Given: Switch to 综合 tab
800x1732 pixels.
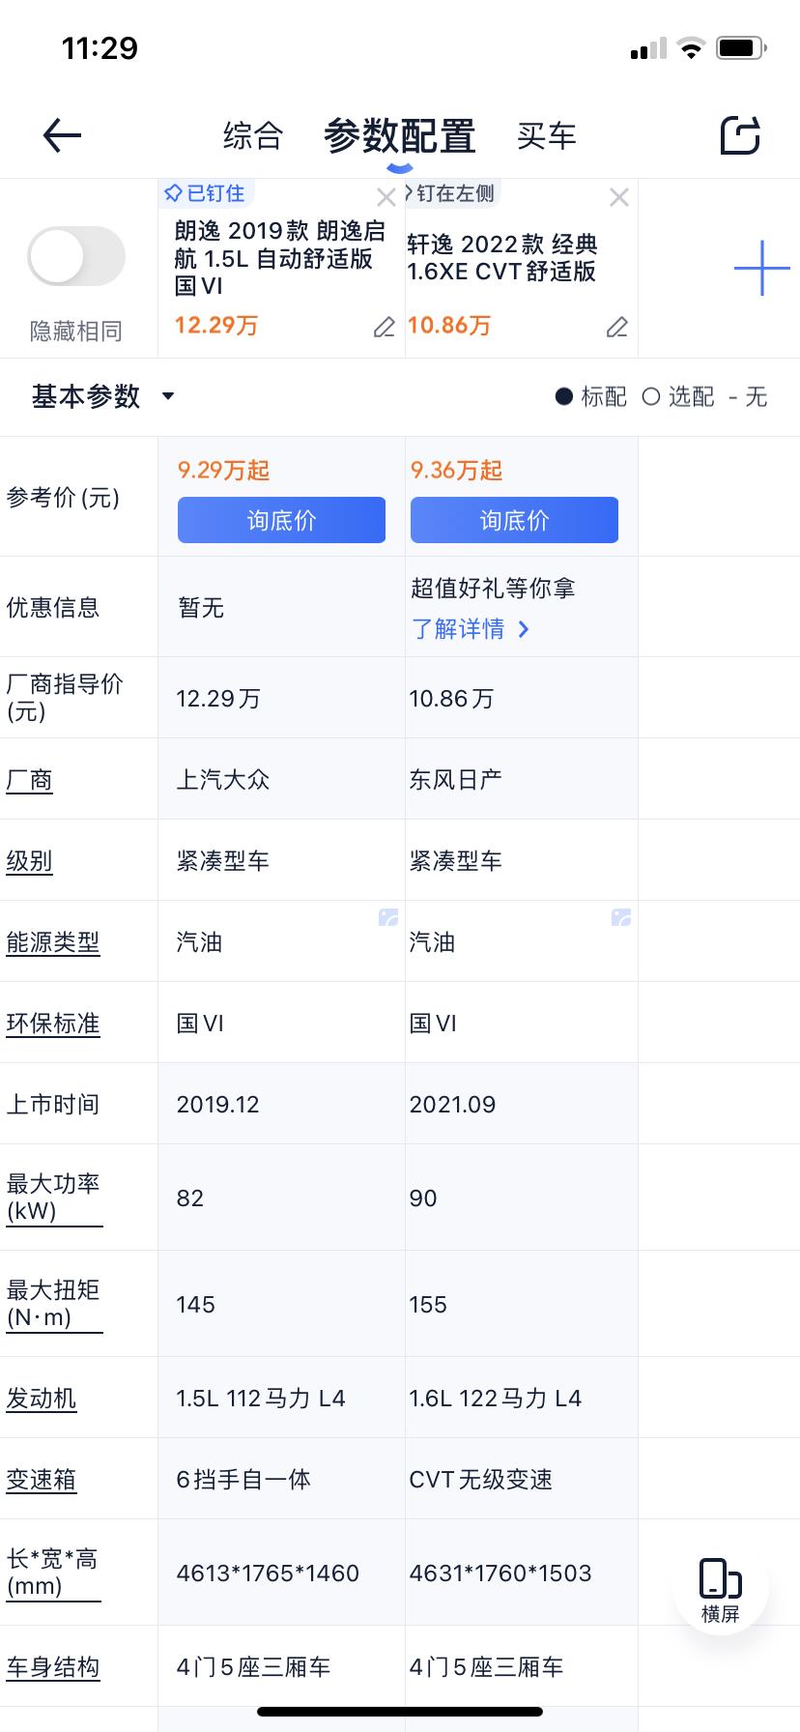Looking at the screenshot, I should [x=253, y=135].
